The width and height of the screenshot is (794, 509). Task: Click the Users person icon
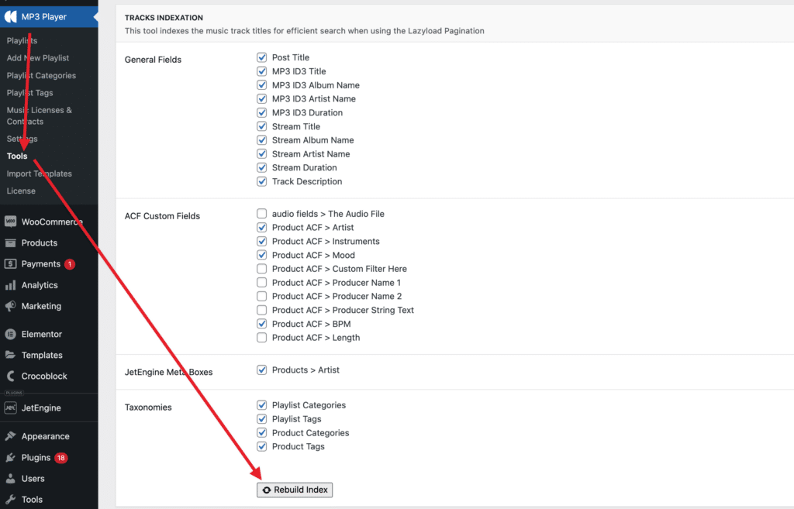point(10,479)
